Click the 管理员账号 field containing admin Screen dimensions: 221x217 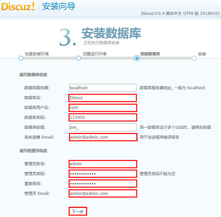tap(103, 164)
